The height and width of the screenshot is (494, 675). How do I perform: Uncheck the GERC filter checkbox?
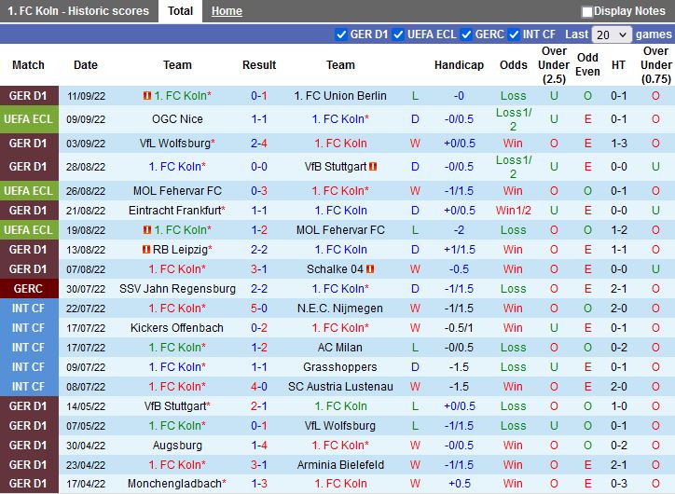(x=466, y=34)
